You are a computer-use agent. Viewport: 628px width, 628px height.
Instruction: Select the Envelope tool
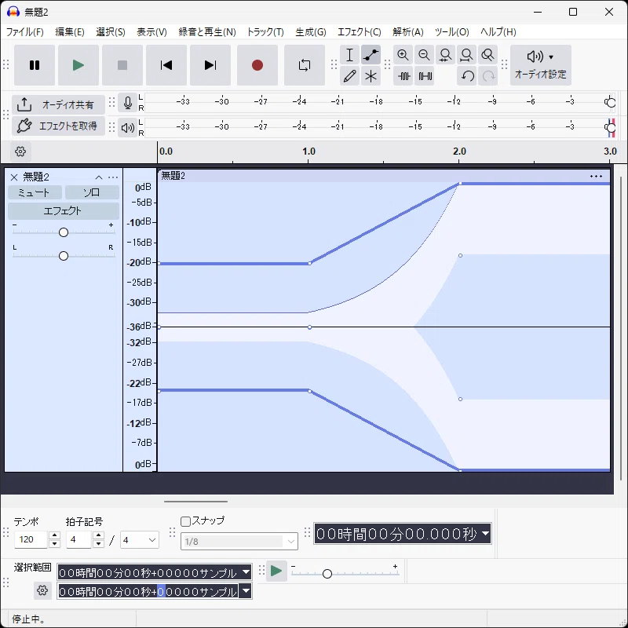pyautogui.click(x=371, y=55)
